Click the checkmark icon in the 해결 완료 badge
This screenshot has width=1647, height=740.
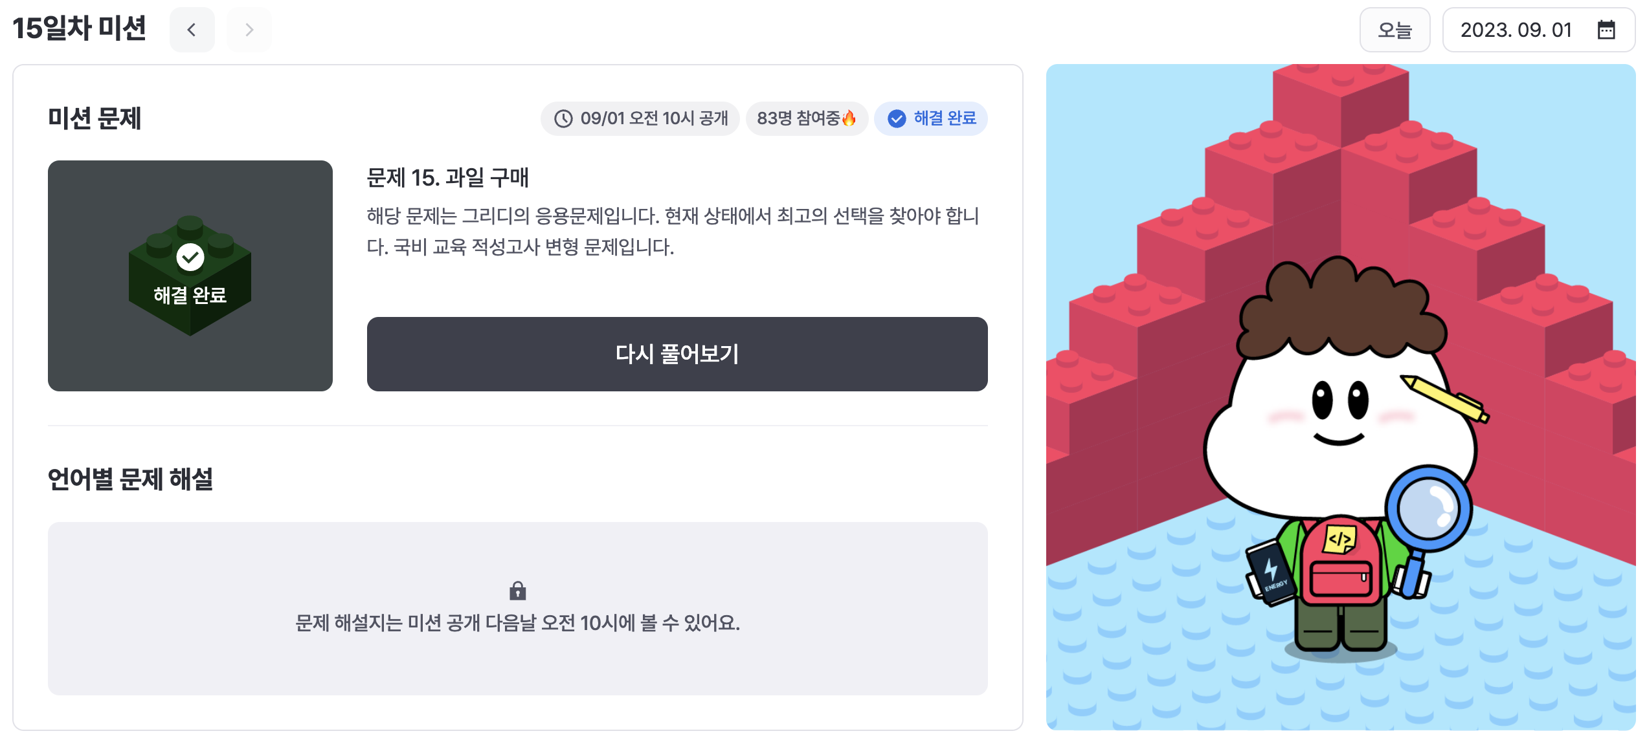pyautogui.click(x=897, y=118)
